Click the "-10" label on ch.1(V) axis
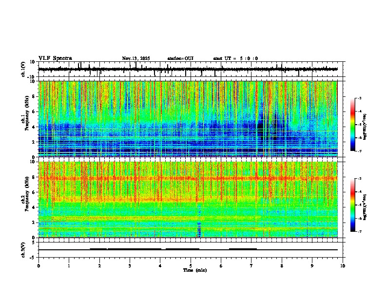 [32, 77]
